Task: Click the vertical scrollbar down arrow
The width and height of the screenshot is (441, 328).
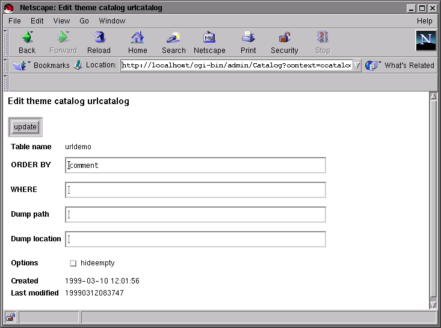Action: pyautogui.click(x=433, y=305)
